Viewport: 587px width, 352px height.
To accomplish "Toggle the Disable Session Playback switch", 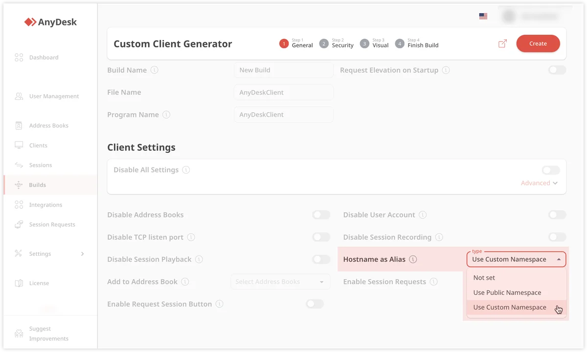I will tap(321, 259).
